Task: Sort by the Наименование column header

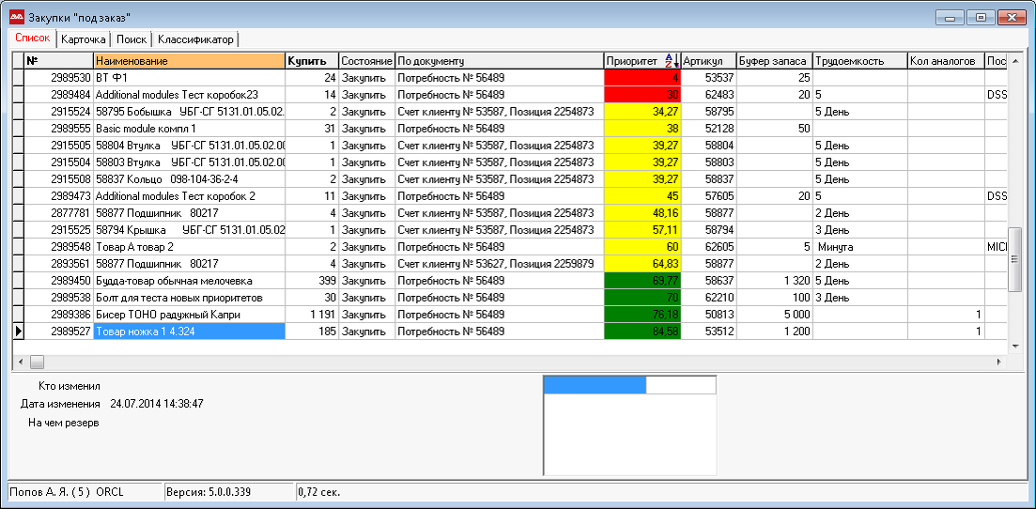Action: click(x=189, y=61)
